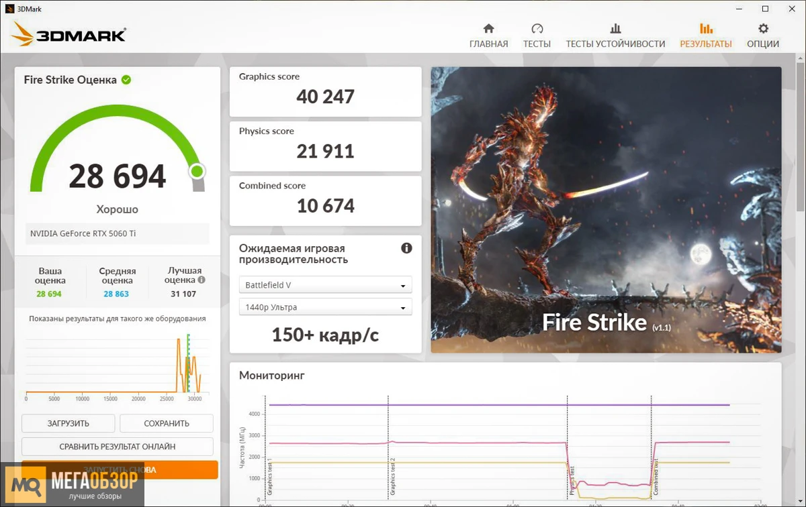
Task: Click the Мониторинг section heading
Action: tap(272, 376)
